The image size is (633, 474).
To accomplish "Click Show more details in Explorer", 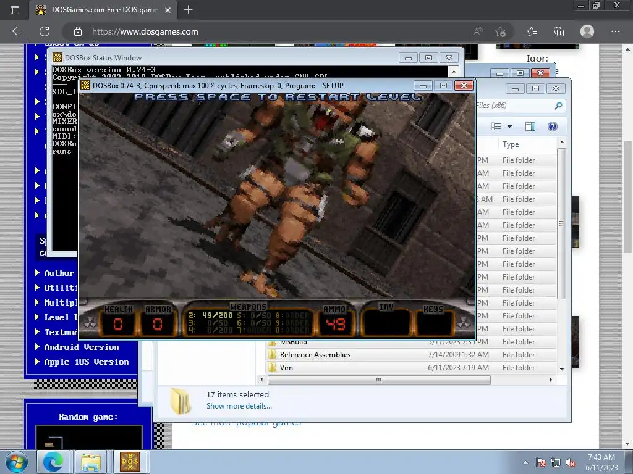I will click(239, 406).
